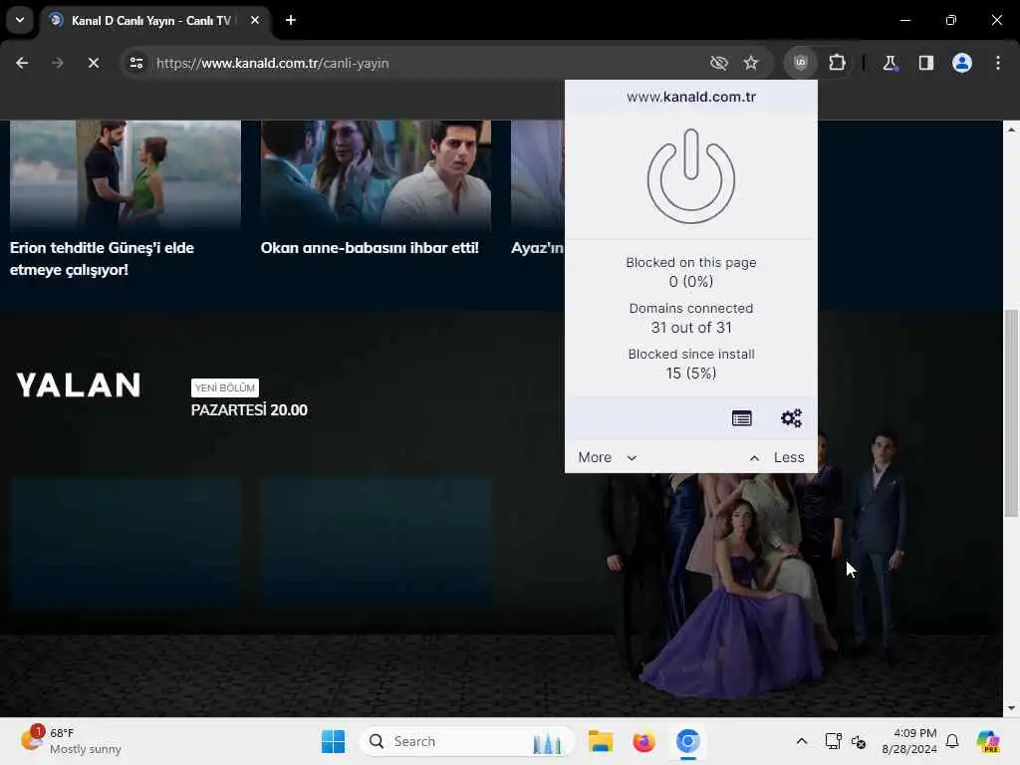
Task: Go forward in browser history
Action: [x=57, y=63]
